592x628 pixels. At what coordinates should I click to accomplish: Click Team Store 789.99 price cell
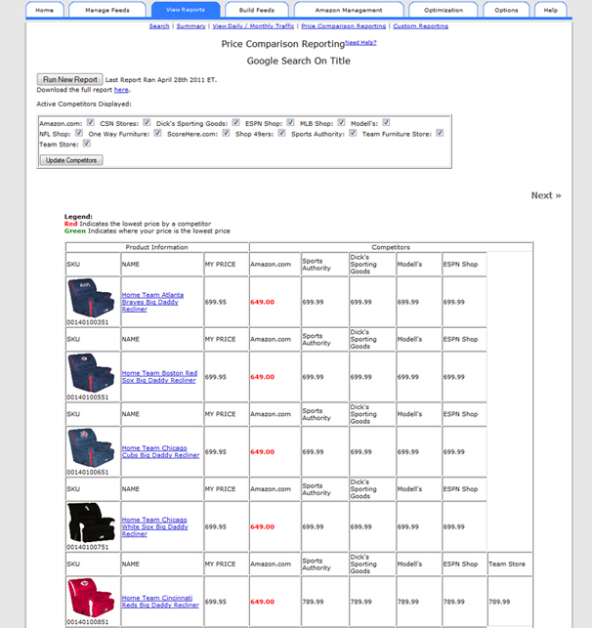[x=499, y=602]
